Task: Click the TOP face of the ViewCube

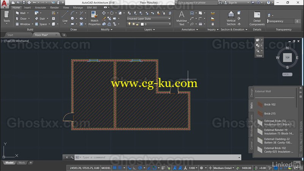Action: click(287, 58)
